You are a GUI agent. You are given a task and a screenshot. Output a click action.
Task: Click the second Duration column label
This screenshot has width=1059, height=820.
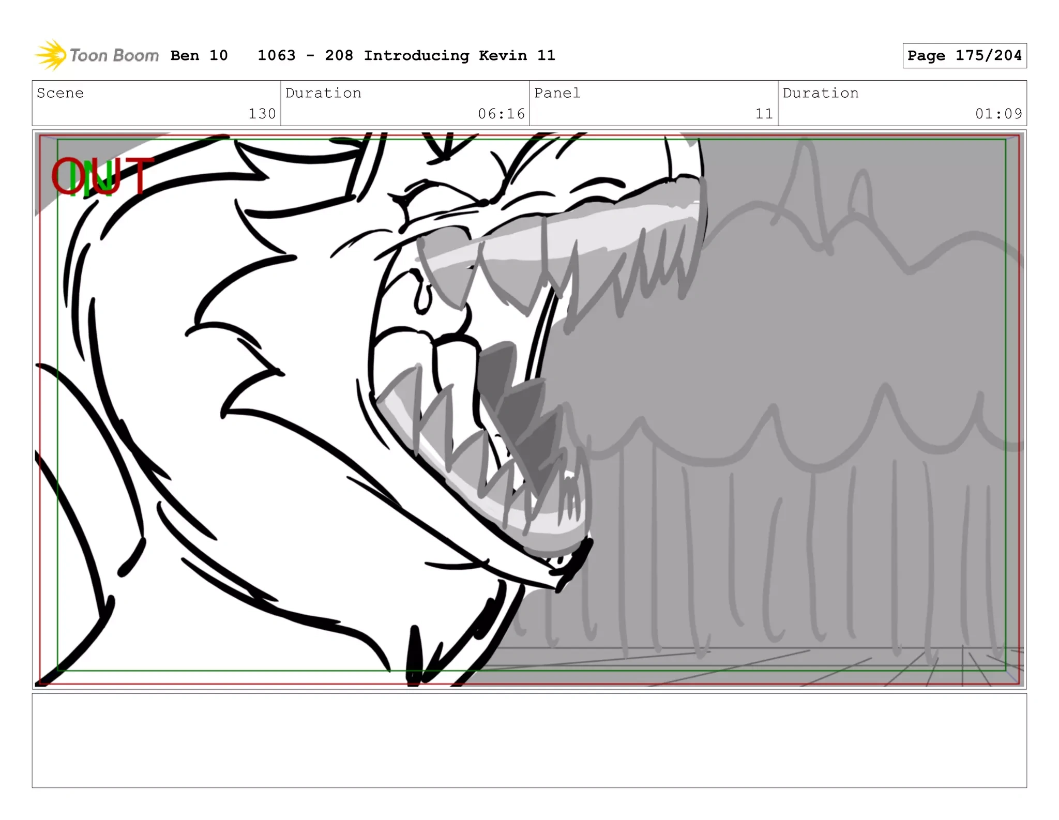point(820,93)
